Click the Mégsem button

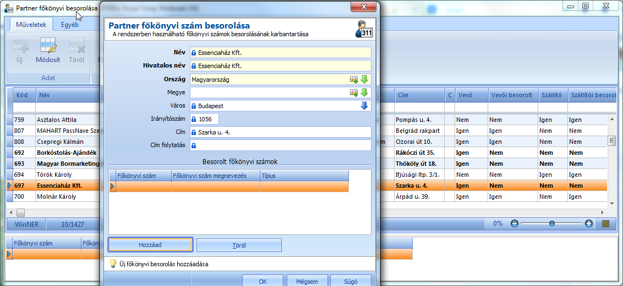(x=307, y=281)
